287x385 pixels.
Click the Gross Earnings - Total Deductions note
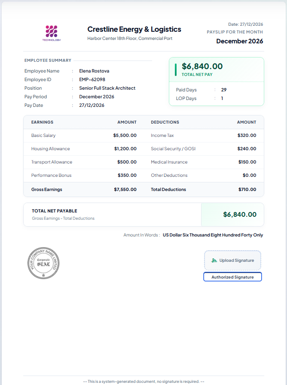pyautogui.click(x=63, y=218)
